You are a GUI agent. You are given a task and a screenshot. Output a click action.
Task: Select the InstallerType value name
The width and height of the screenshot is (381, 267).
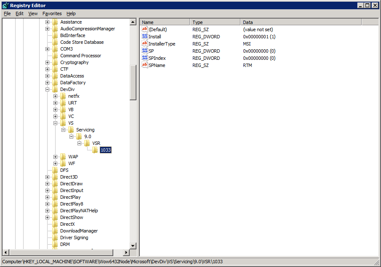click(162, 44)
